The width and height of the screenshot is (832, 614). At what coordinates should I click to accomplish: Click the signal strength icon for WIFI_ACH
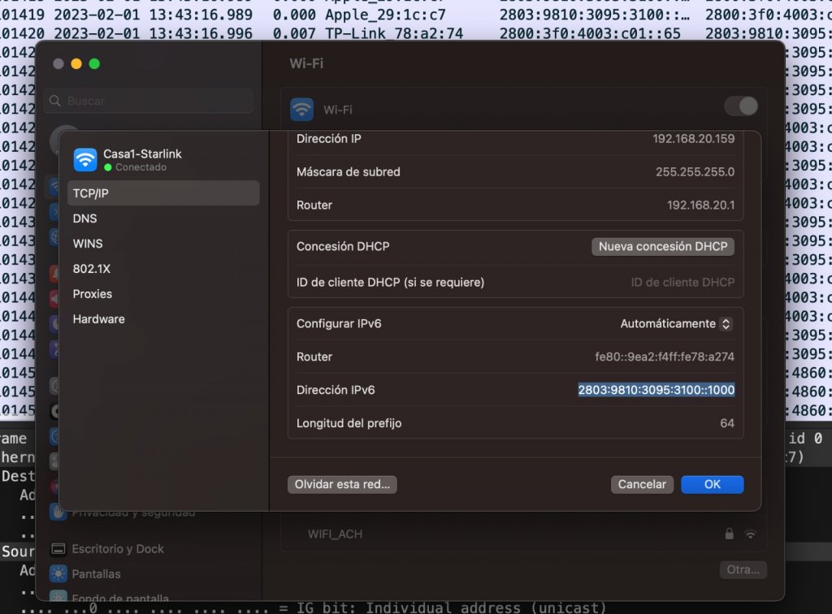pos(750,534)
